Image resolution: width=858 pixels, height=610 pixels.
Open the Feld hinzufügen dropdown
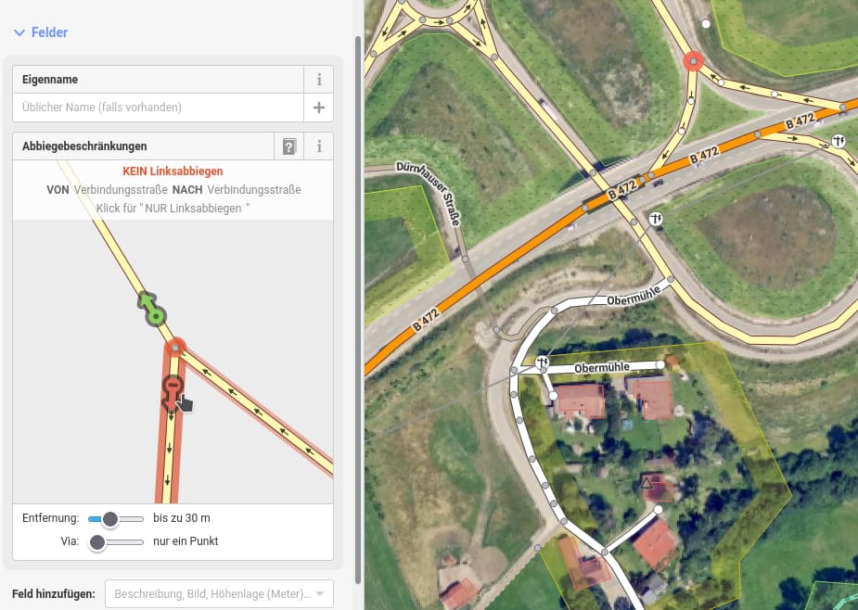(x=218, y=593)
